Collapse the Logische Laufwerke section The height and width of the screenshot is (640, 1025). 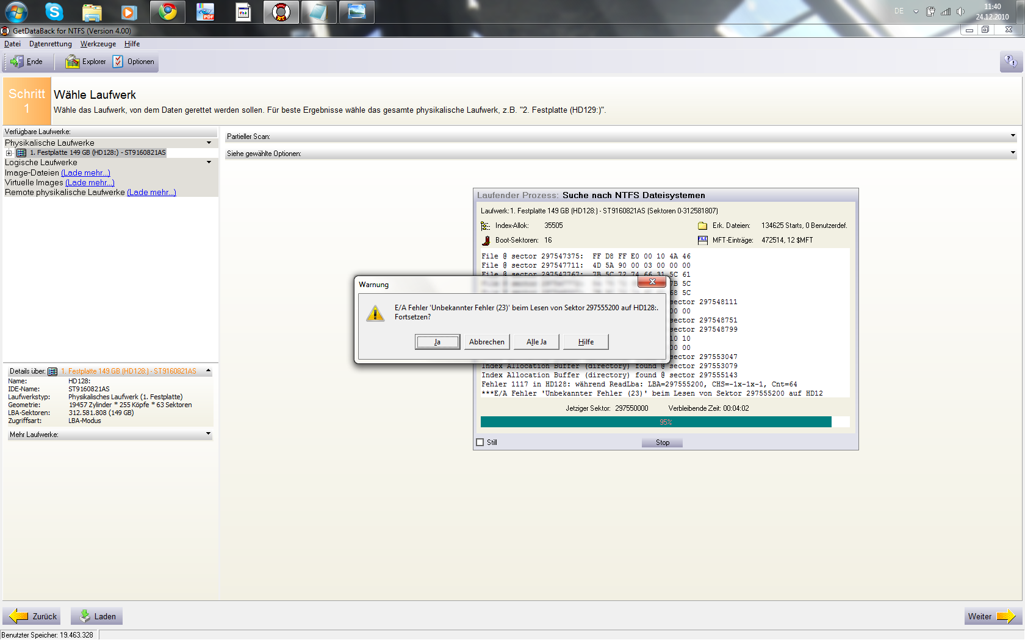click(x=209, y=163)
